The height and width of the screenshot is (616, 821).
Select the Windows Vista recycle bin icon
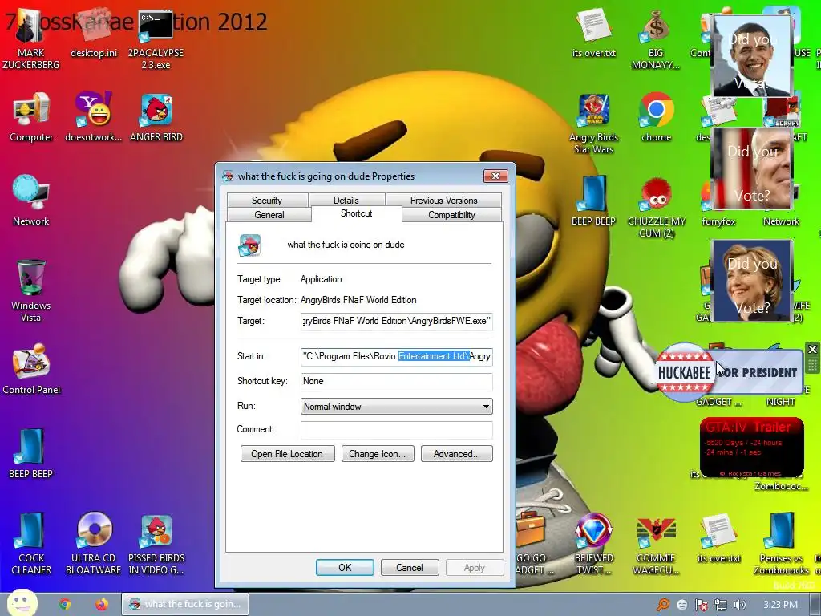tap(31, 290)
